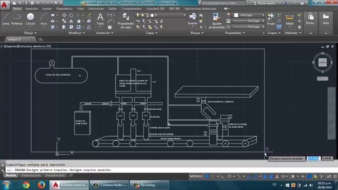Open the Anotar ribbon tab
The height and width of the screenshot is (190, 338).
(x=47, y=9)
